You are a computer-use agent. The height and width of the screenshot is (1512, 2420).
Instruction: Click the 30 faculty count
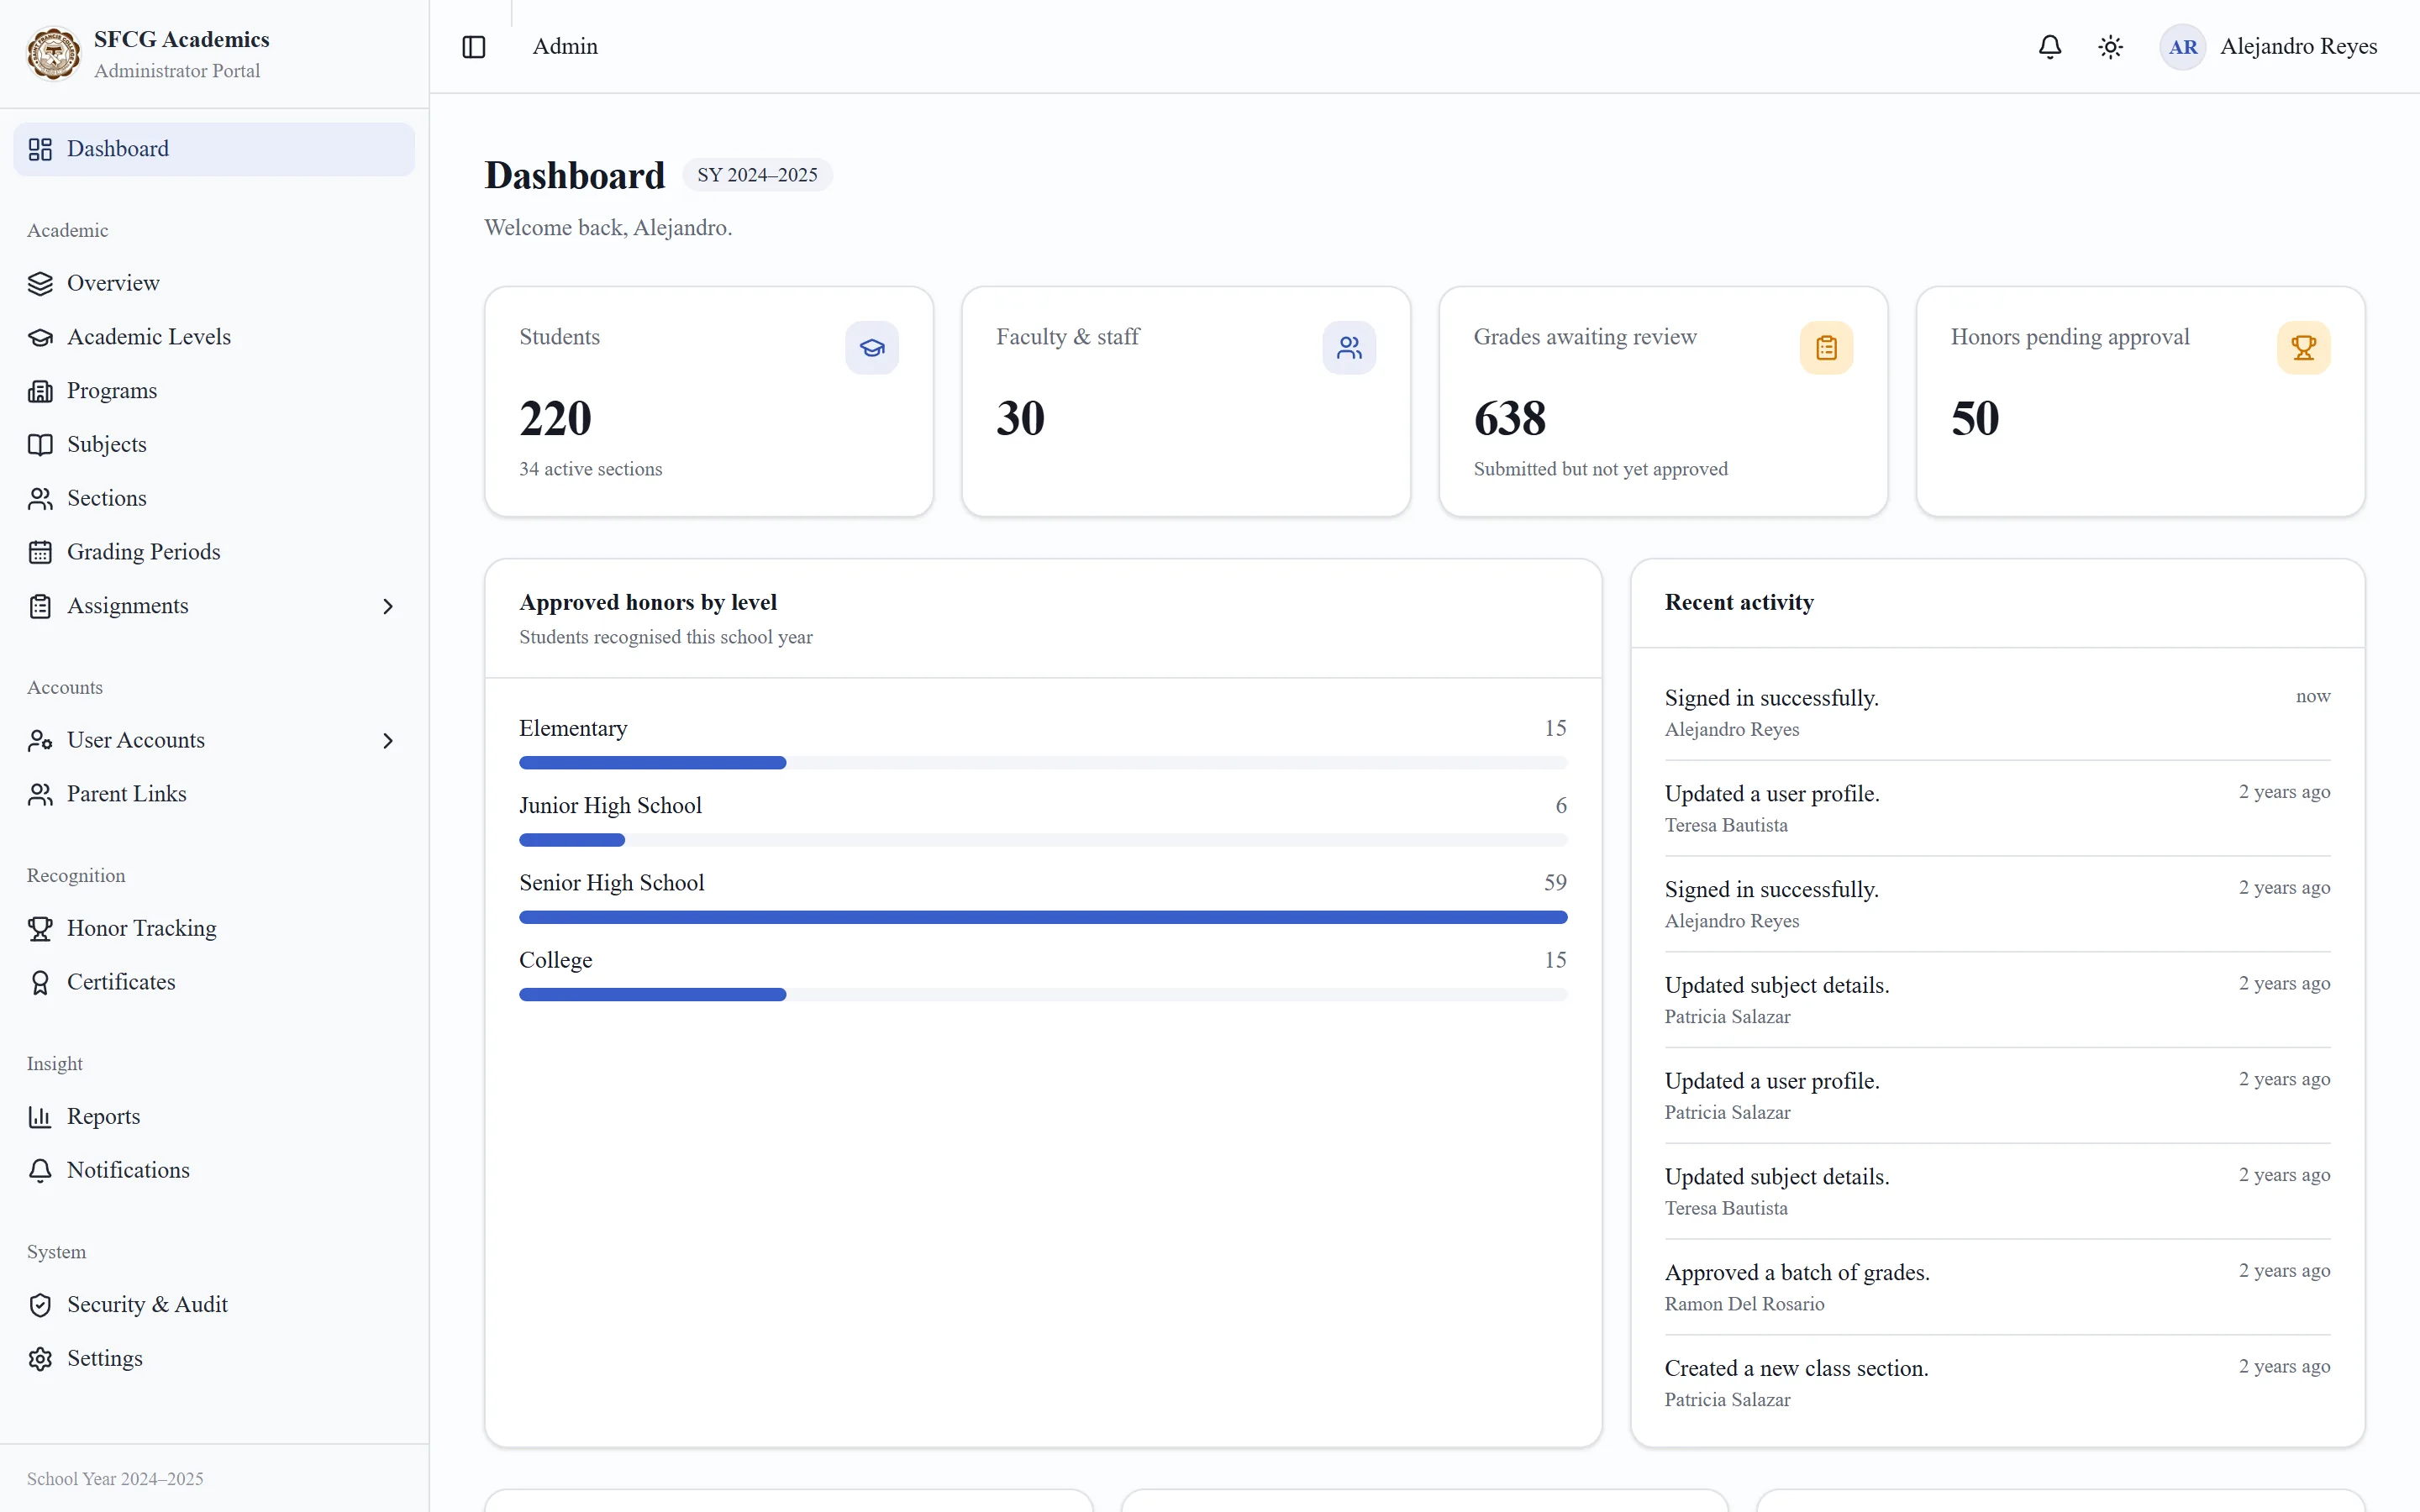point(1020,419)
